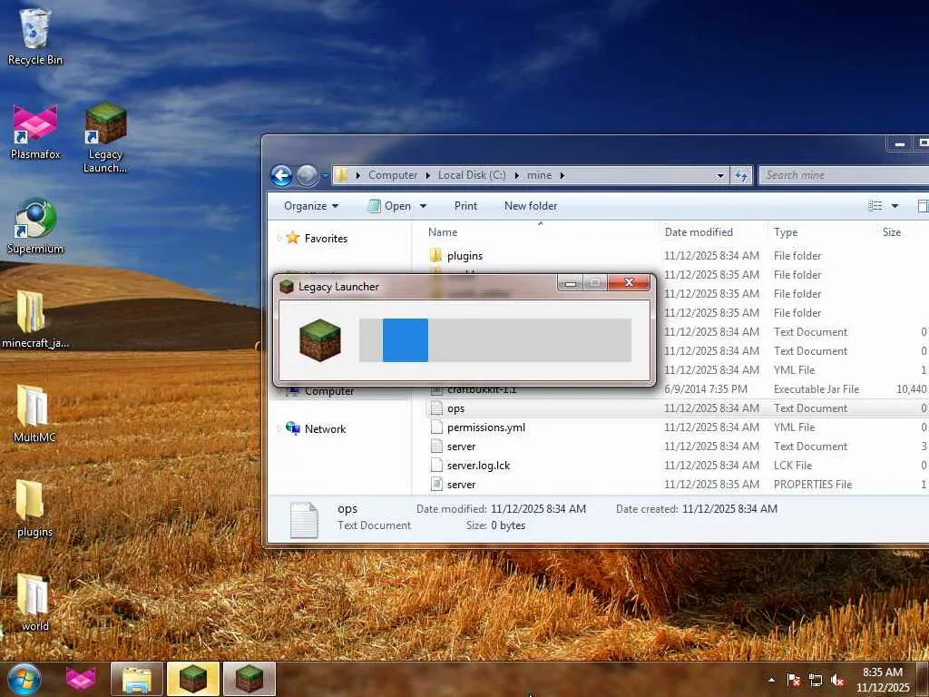929x697 pixels.
Task: Click Computer in the address breadcrumb
Action: coord(392,175)
